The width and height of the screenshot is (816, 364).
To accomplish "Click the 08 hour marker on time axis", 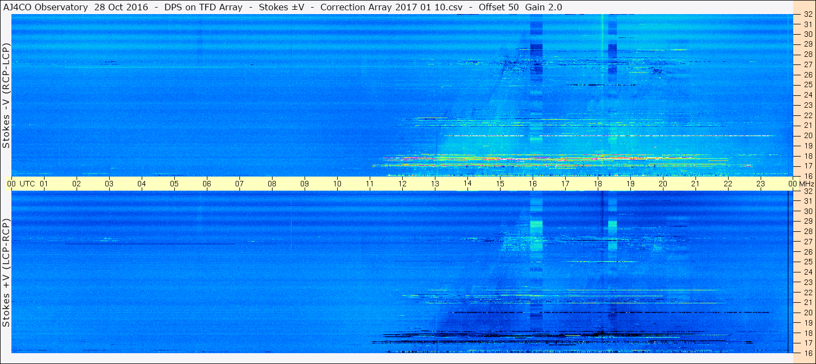I will 273,184.
